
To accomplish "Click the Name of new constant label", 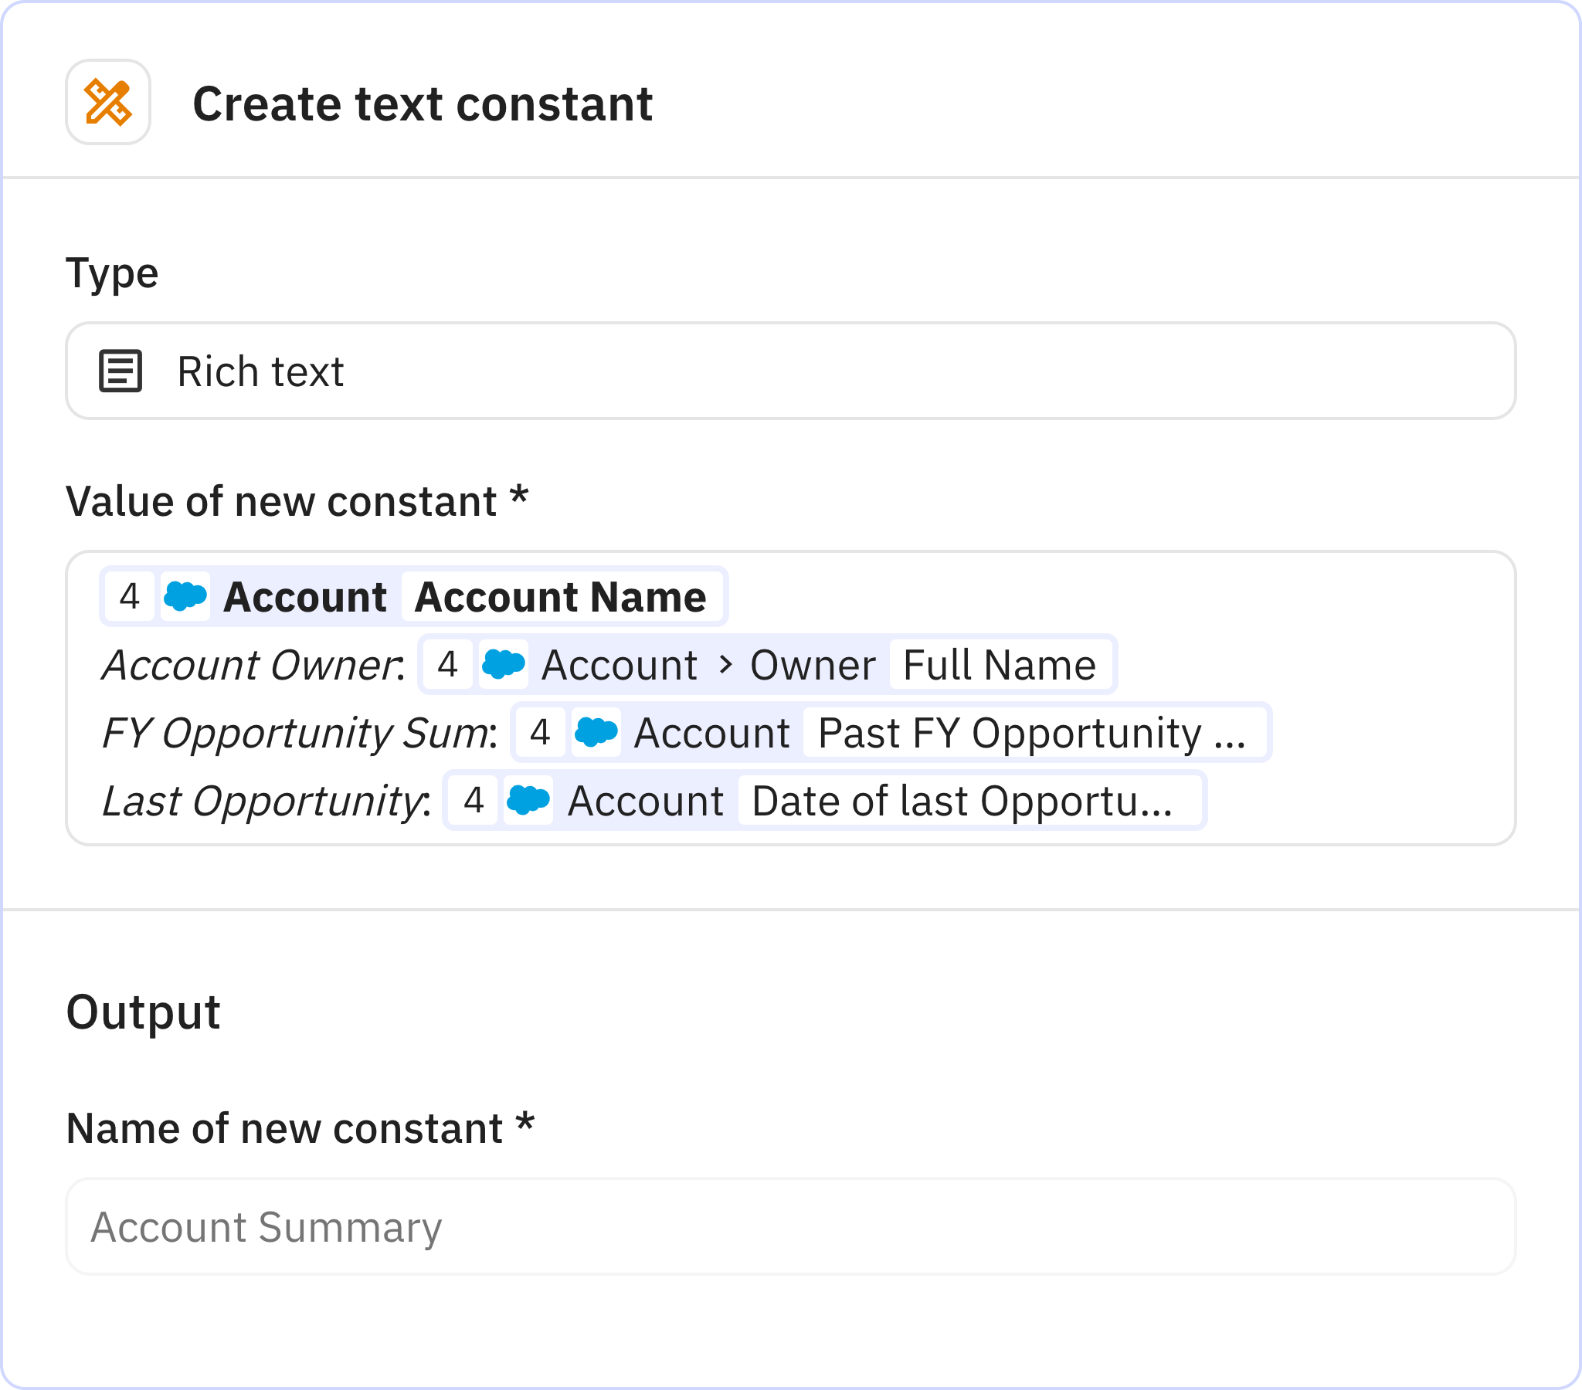I will pos(300,1127).
